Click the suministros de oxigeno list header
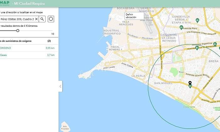Image resolution: width=220 pixels, height=132 pixels. (x=16, y=41)
